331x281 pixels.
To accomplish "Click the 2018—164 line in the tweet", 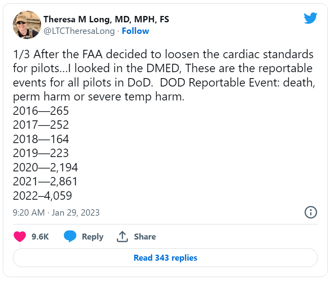I will (41, 139).
